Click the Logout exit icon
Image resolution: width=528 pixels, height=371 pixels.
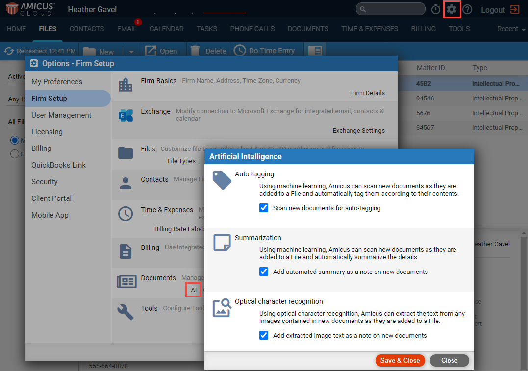(515, 9)
